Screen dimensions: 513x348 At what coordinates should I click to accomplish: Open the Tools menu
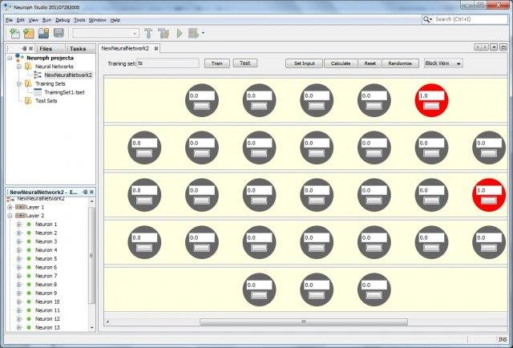[79, 20]
